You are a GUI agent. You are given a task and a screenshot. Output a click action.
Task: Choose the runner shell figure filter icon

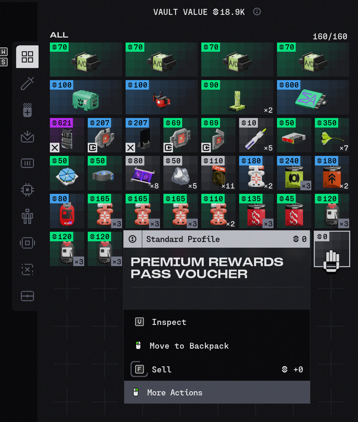27,216
